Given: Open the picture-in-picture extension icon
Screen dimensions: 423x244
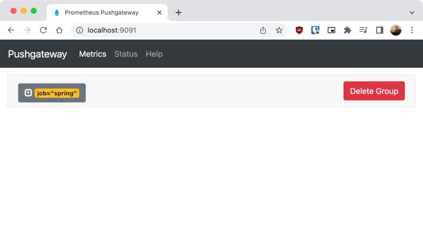Looking at the screenshot, I should pyautogui.click(x=331, y=30).
